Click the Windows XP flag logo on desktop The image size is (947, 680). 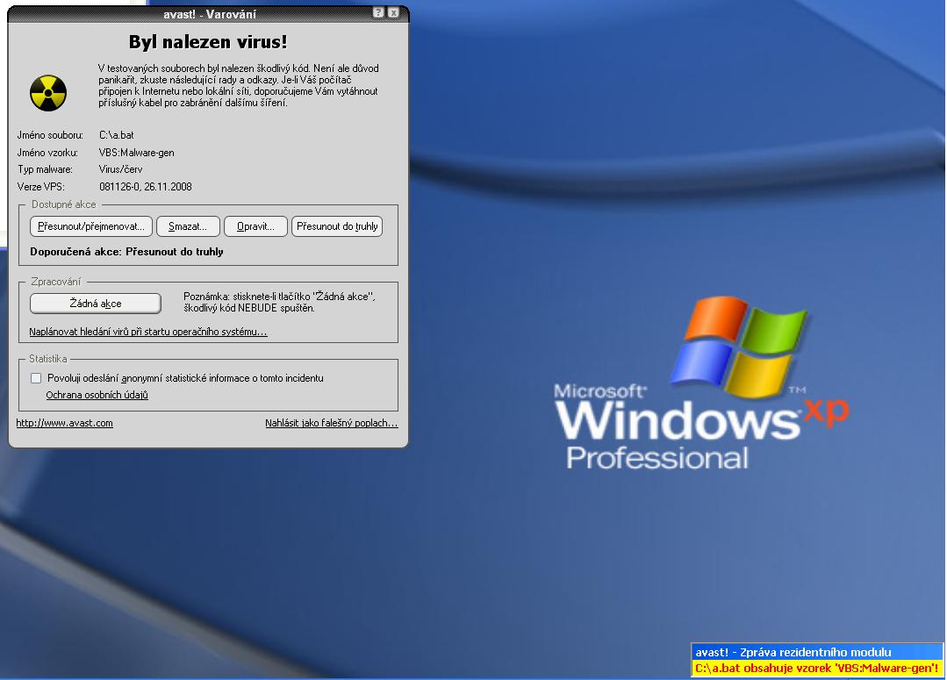click(x=738, y=347)
